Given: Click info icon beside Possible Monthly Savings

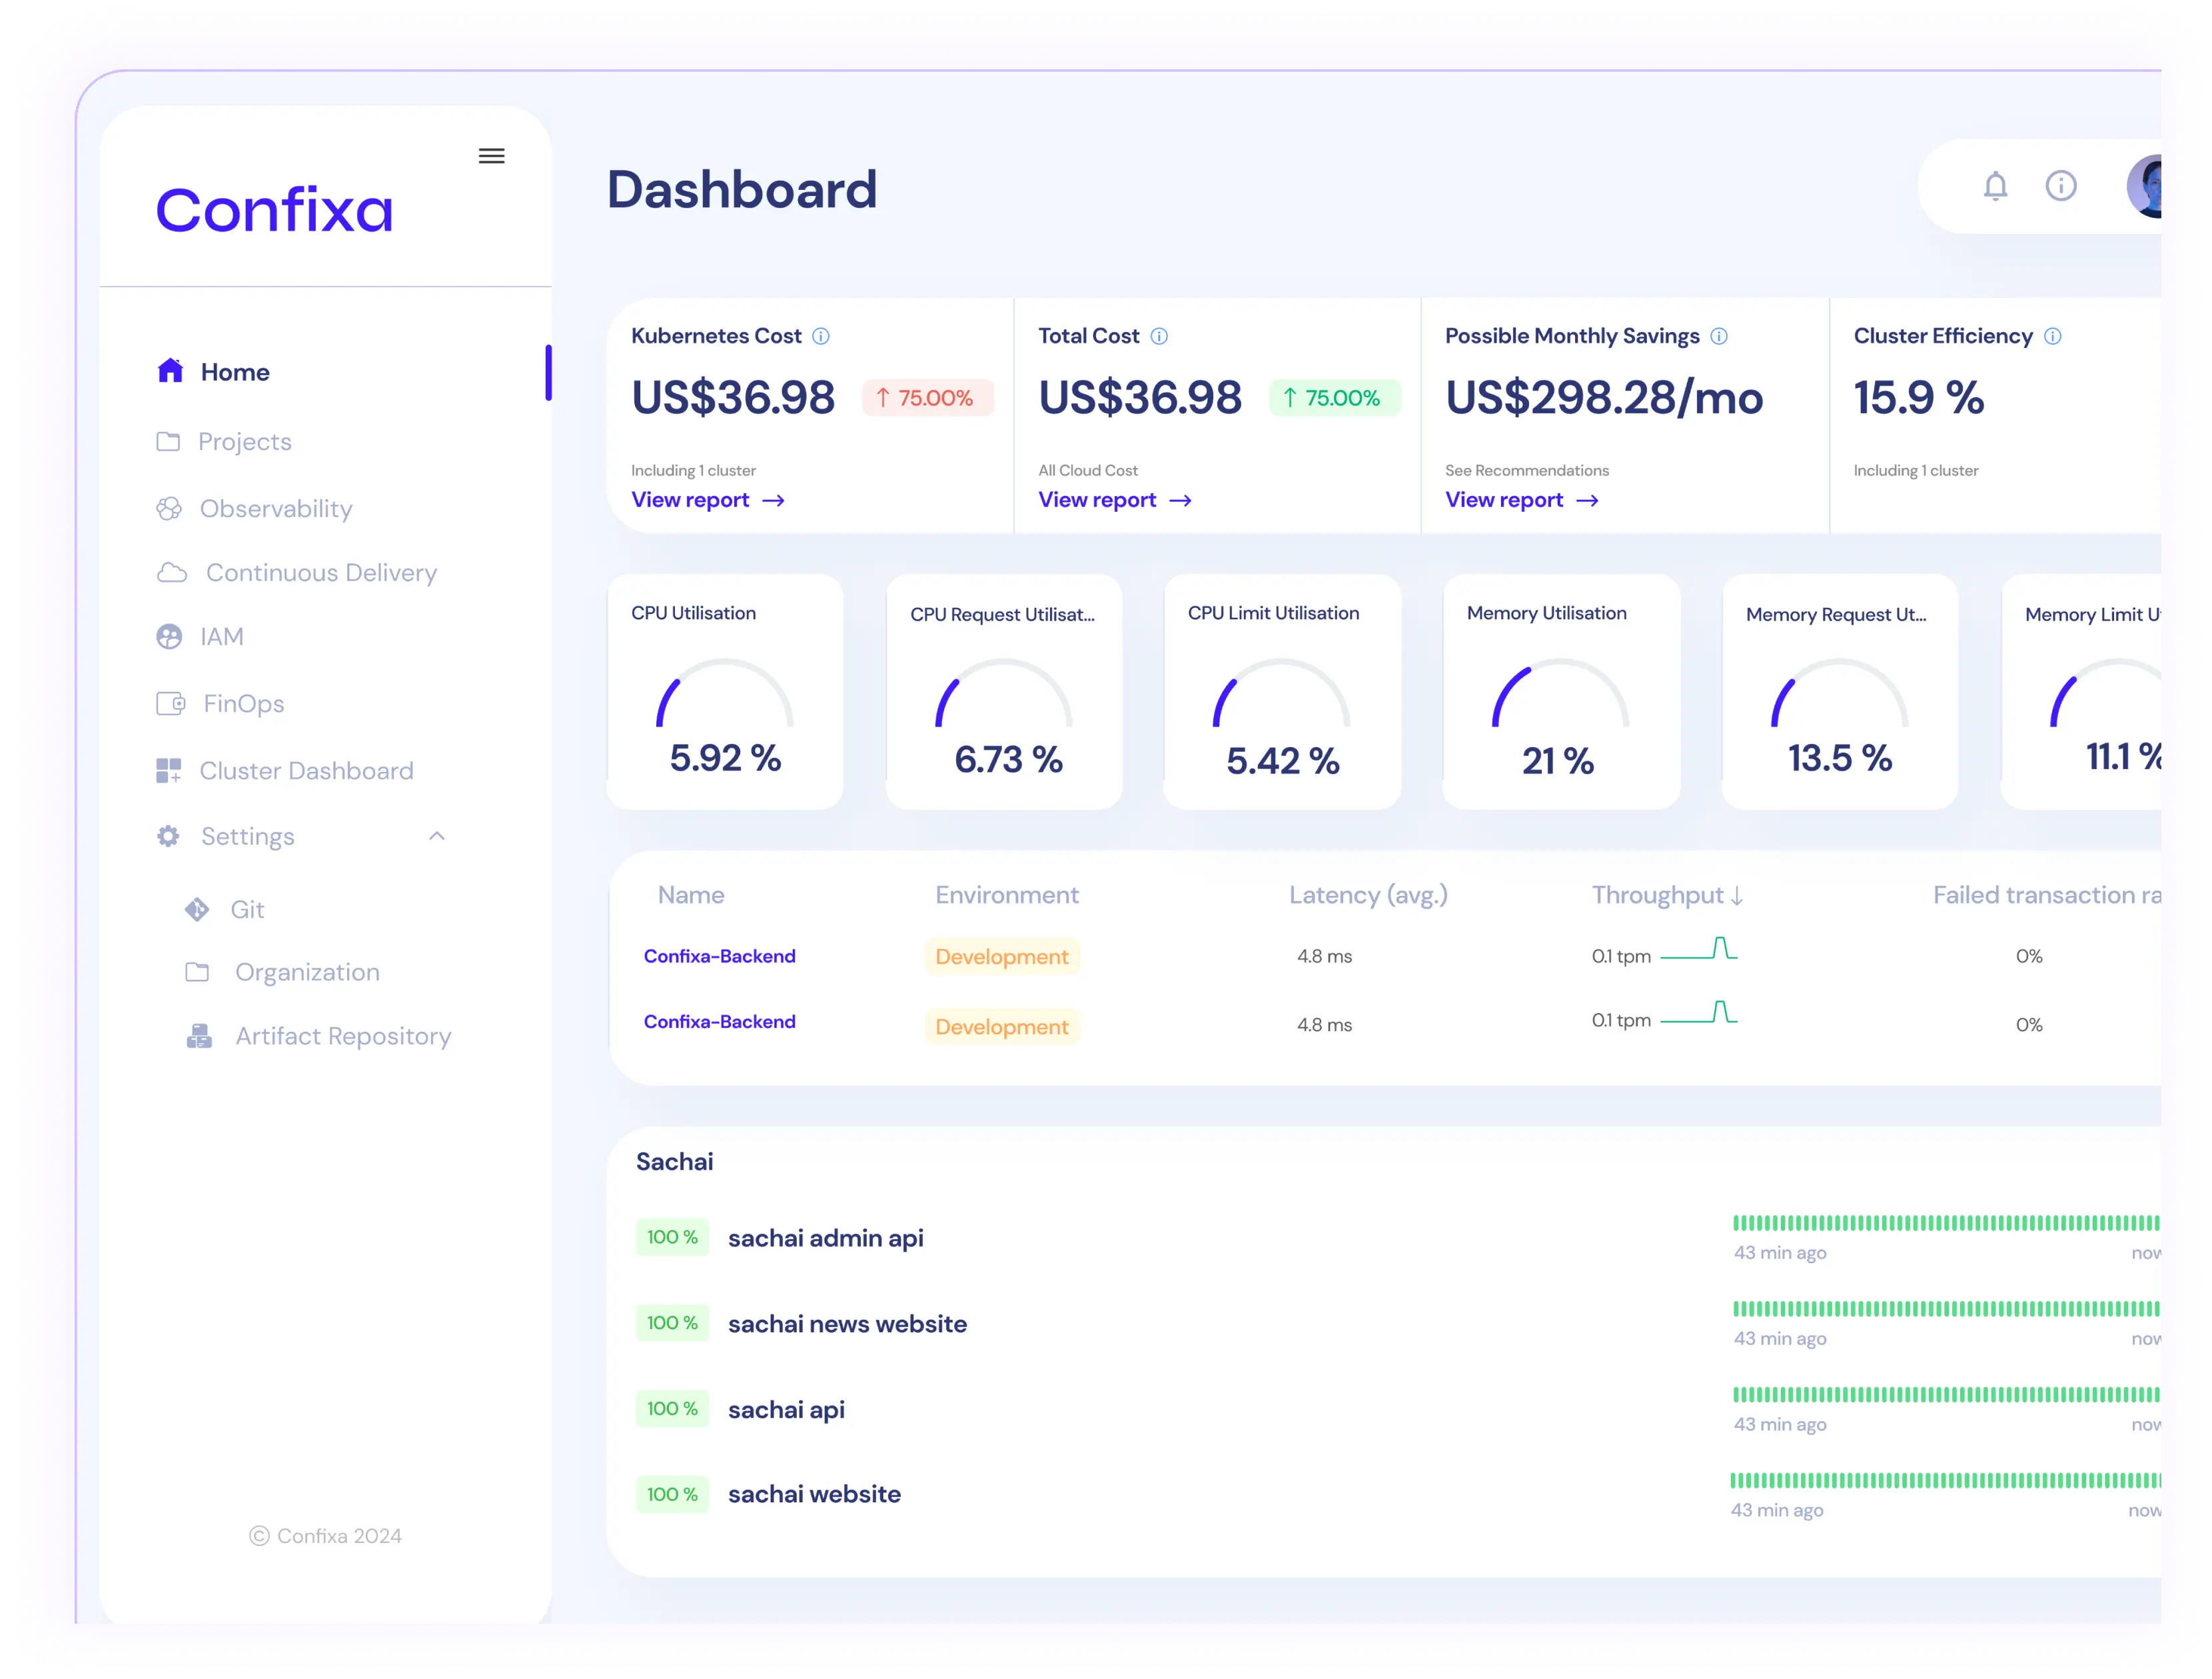Looking at the screenshot, I should point(1719,336).
